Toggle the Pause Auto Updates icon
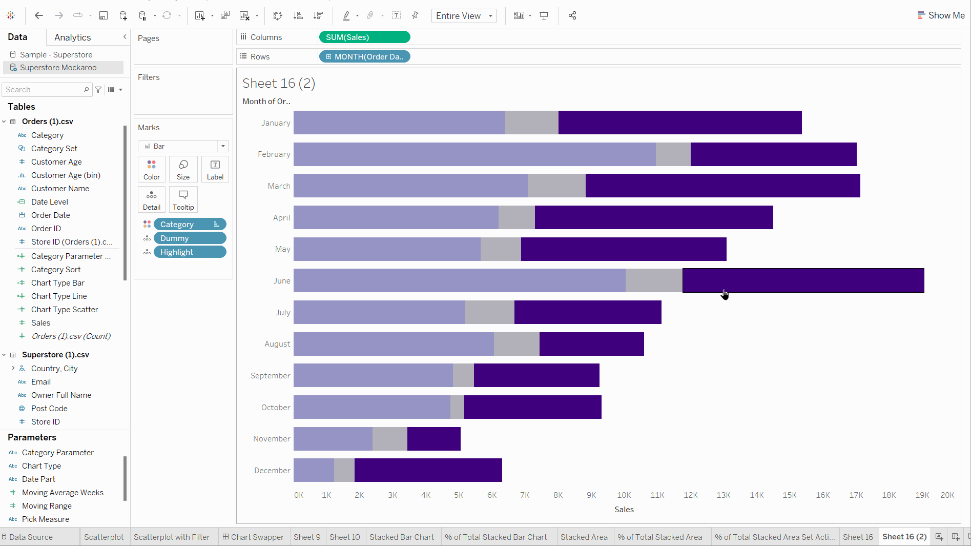971x546 pixels. click(142, 15)
